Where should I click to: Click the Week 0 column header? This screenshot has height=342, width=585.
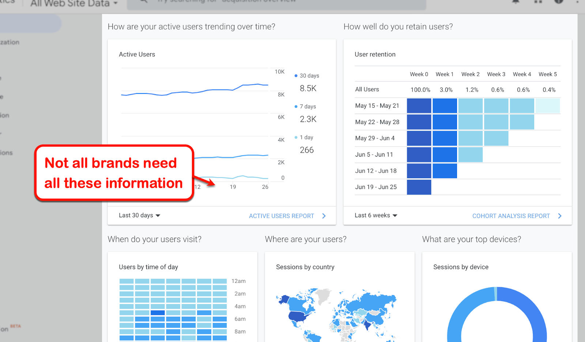(419, 74)
